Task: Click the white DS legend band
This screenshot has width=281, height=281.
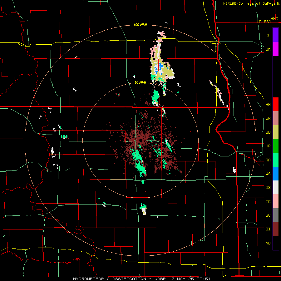Action: click(x=276, y=187)
